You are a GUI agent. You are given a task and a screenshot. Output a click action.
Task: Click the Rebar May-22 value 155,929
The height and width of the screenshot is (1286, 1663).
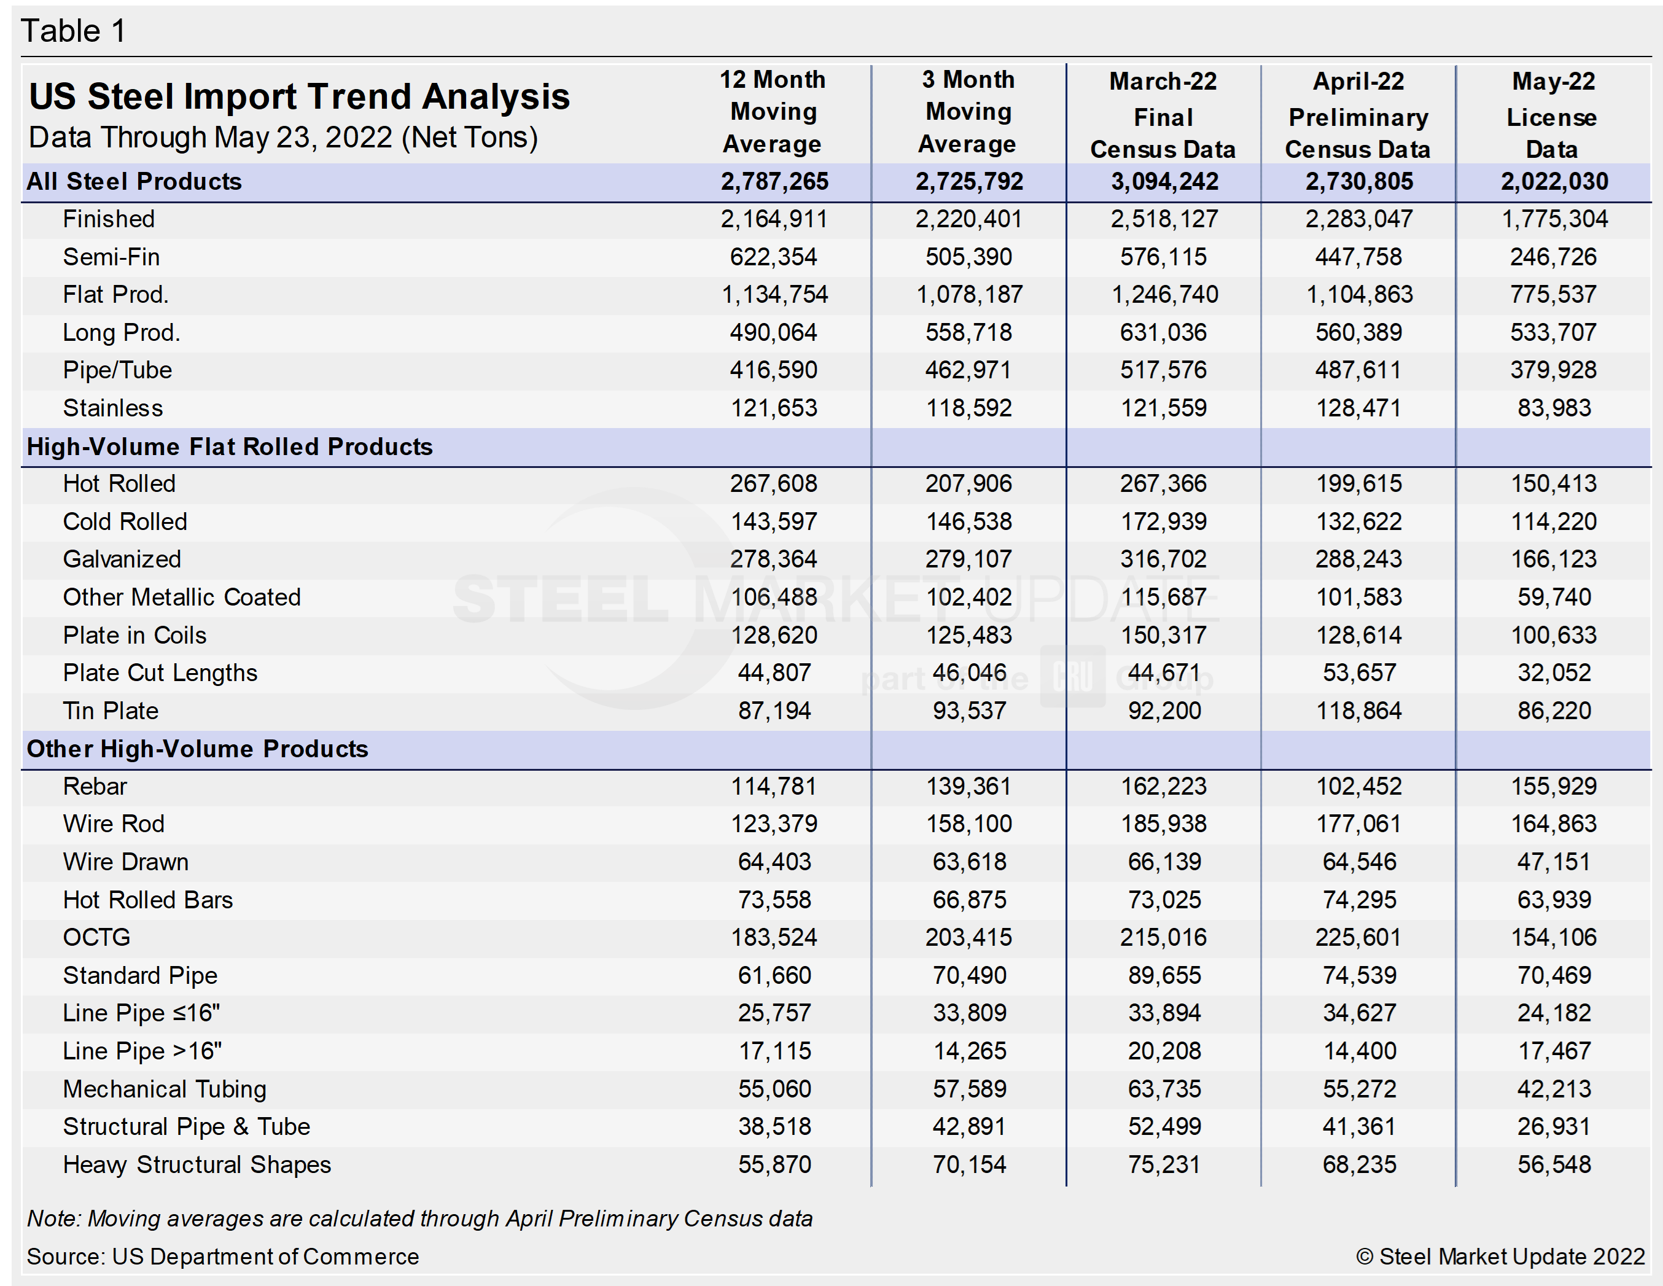click(x=1554, y=787)
